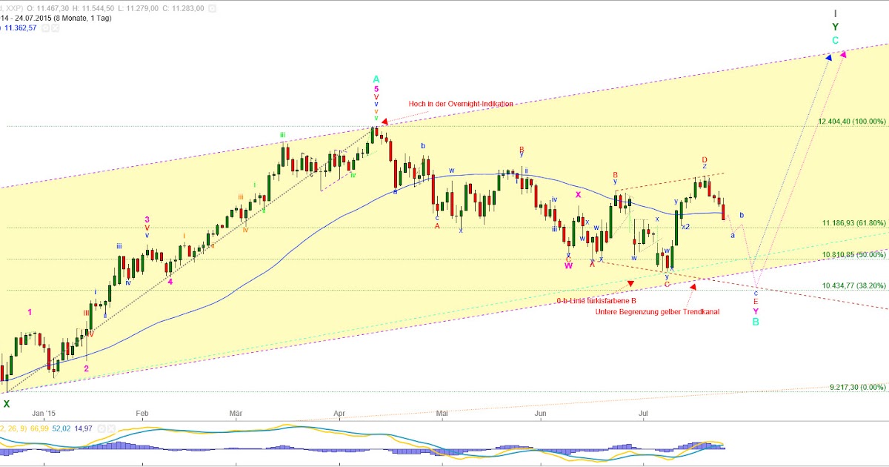Click the 10.434,77 (38.20%) Fibonacci label
Viewport: 889px width, 467px height.
tap(853, 285)
